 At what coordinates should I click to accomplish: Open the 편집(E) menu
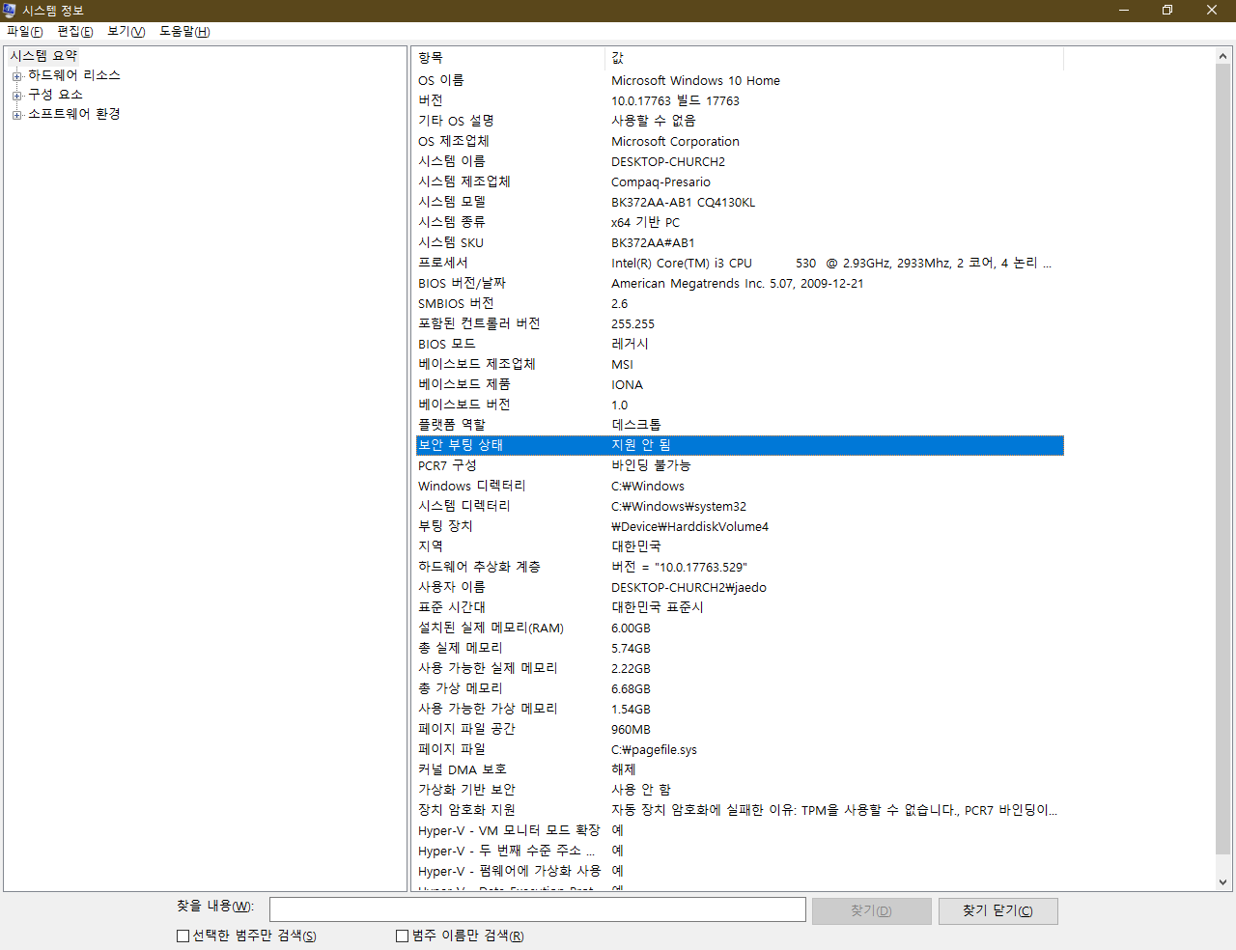pyautogui.click(x=75, y=32)
